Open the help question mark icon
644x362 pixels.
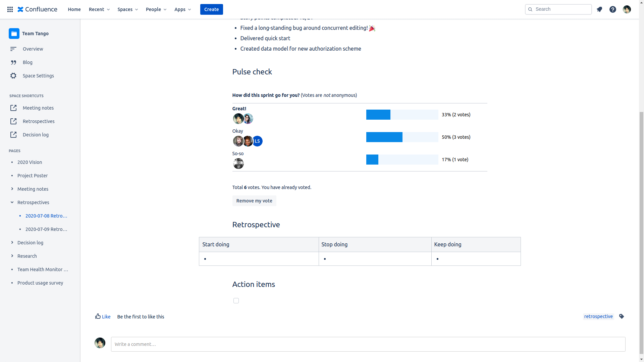tap(613, 9)
